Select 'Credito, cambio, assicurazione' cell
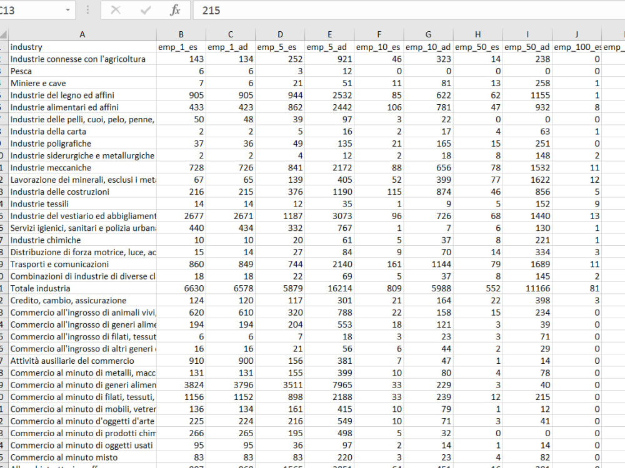625x468 pixels. click(82, 301)
